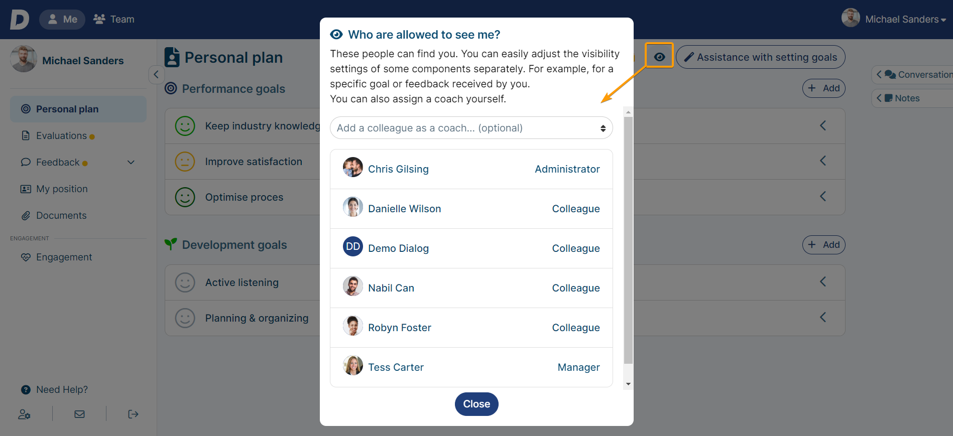
Task: Expand the Conversation side panel
Action: pyautogui.click(x=913, y=75)
